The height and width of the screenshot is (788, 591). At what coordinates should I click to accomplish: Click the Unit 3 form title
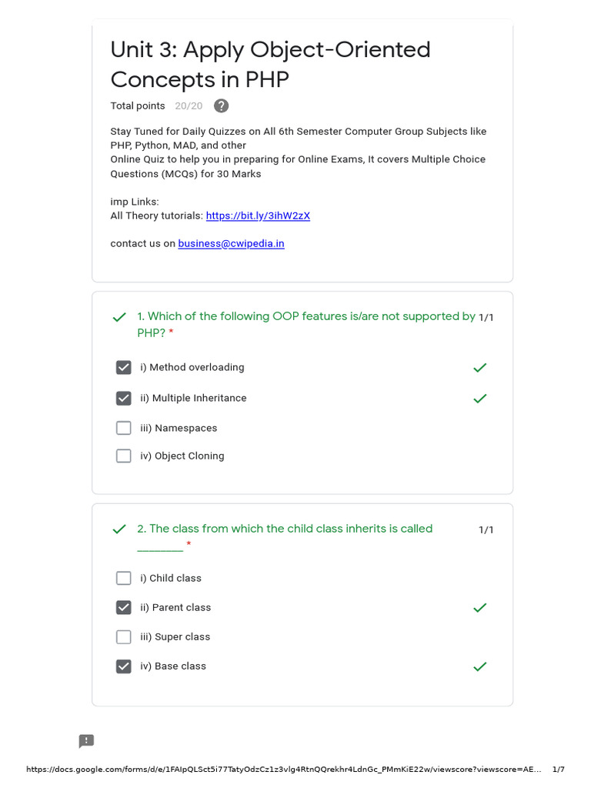270,64
